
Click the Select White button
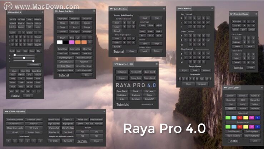point(25,71)
